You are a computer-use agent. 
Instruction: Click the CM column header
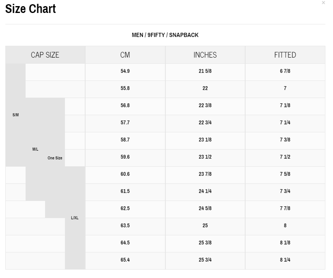[125, 55]
